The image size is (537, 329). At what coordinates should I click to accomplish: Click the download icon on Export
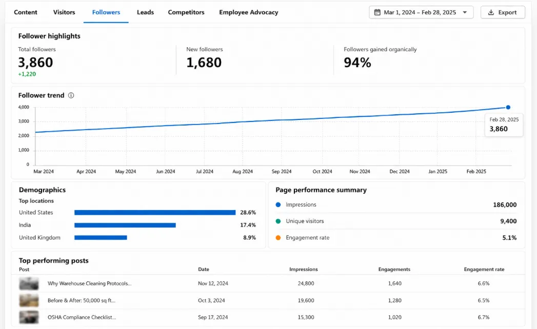pyautogui.click(x=491, y=12)
